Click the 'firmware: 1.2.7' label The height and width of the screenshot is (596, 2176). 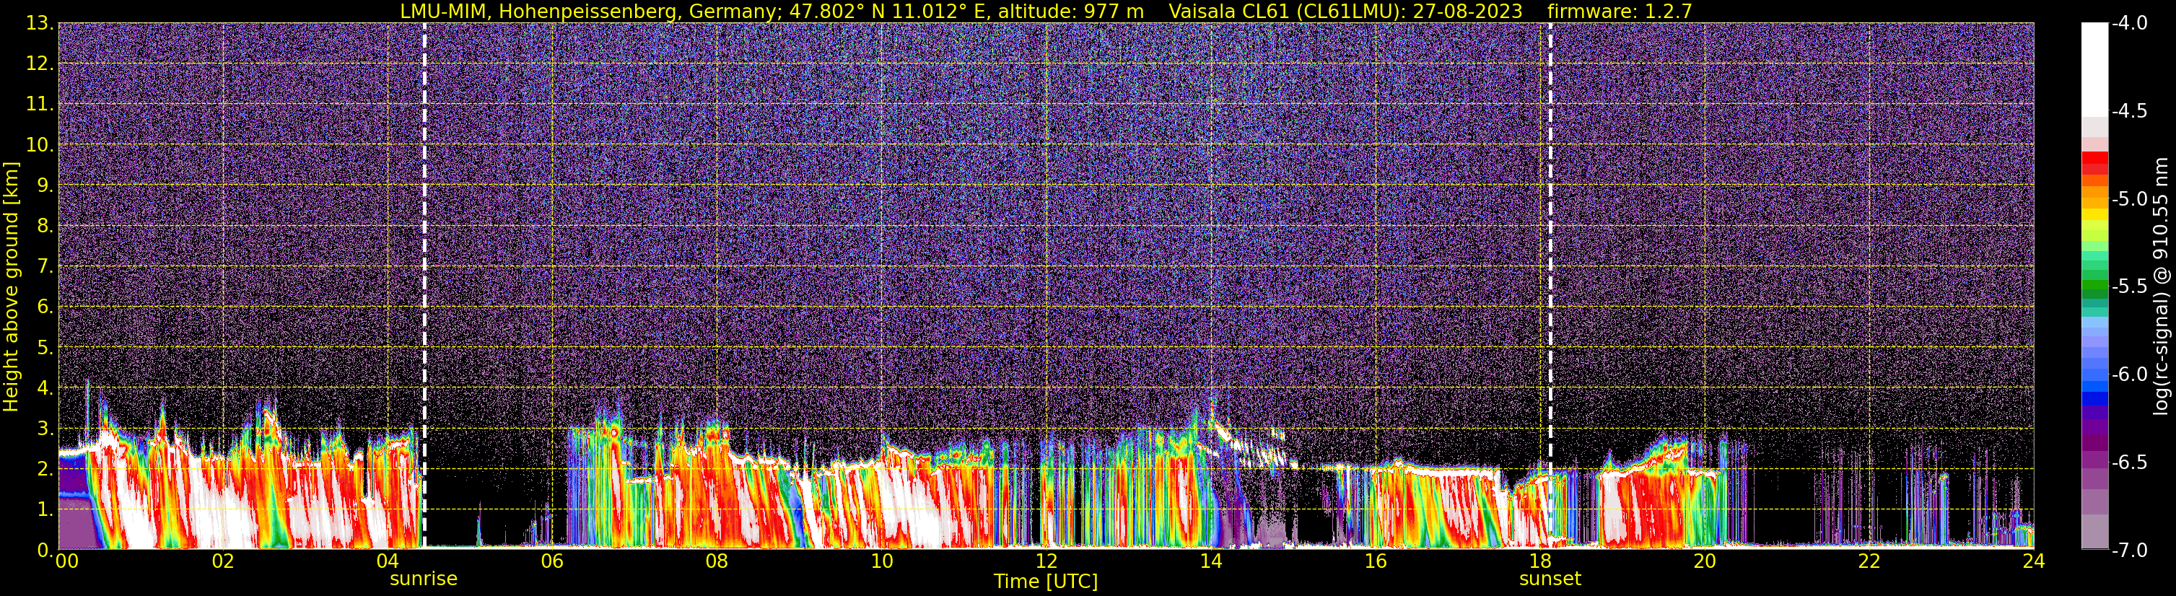(1620, 11)
